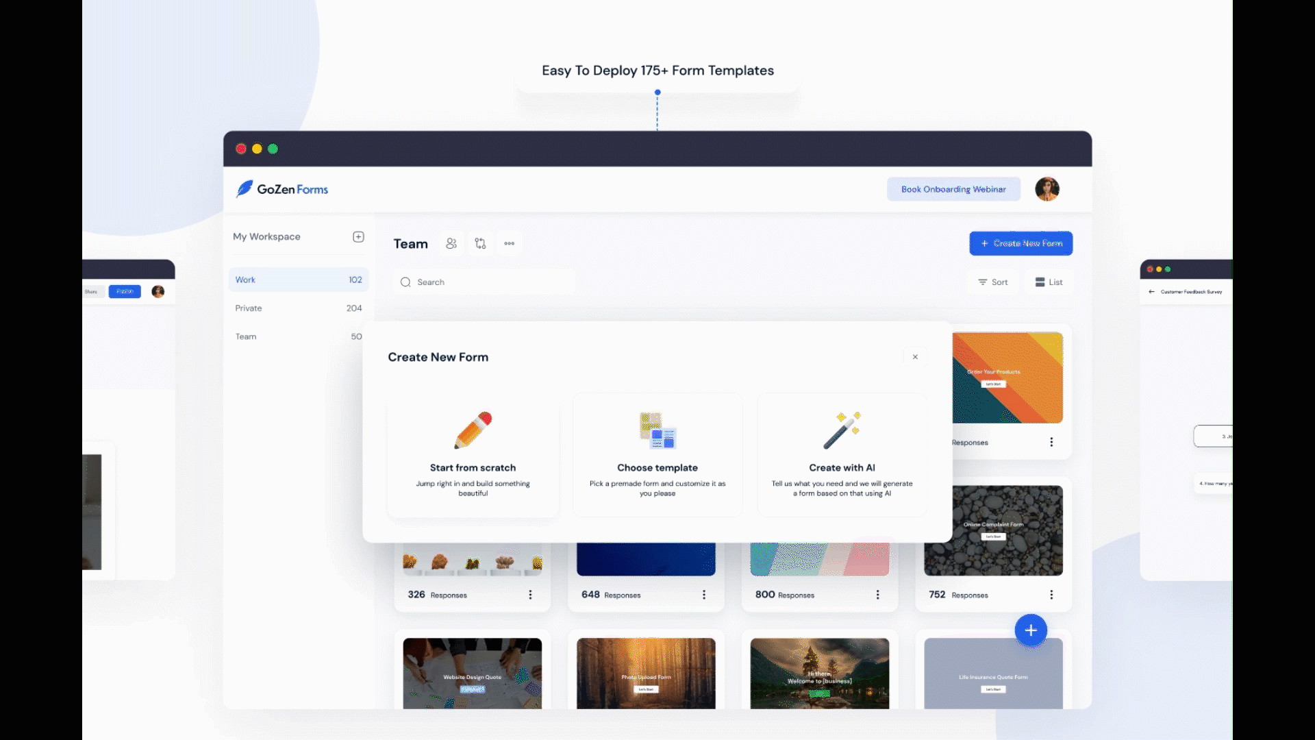1315x740 pixels.
Task: Click the 752 Responses label
Action: coord(958,595)
